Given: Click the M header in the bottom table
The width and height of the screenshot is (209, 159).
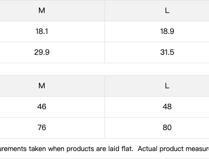Looking at the screenshot, I should click(42, 86).
